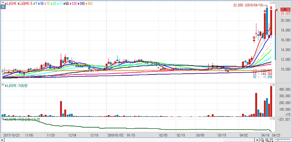Maximize the price chart pane
The image size is (292, 142).
274,3
